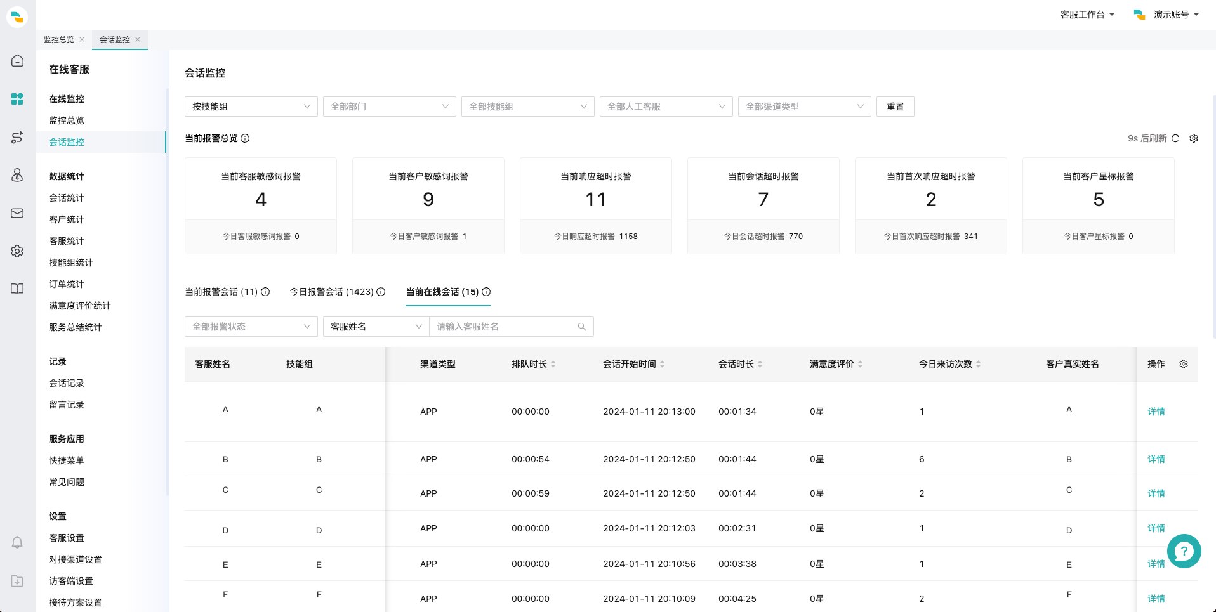The image size is (1216, 612).
Task: Open the agent person icon in left rail
Action: click(x=17, y=175)
